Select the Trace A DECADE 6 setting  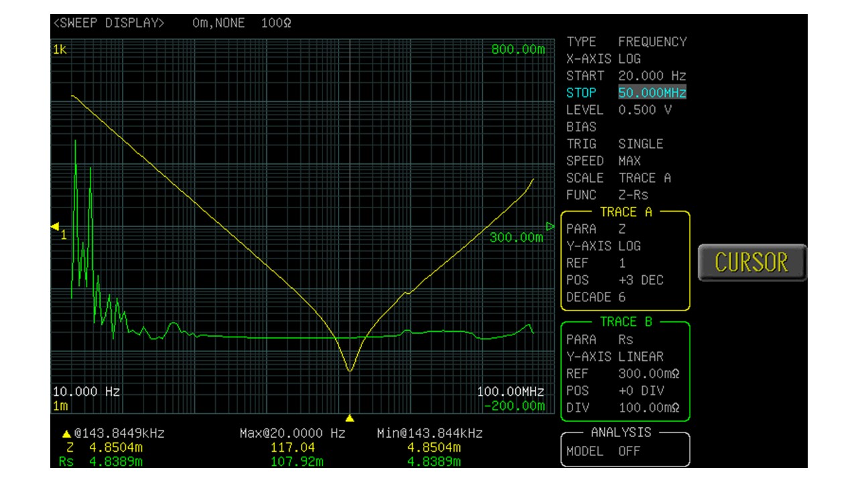[622, 297]
